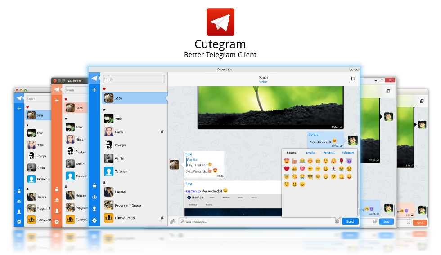
Task: Open contacts group icon in blue sidebar
Action: click(94, 197)
